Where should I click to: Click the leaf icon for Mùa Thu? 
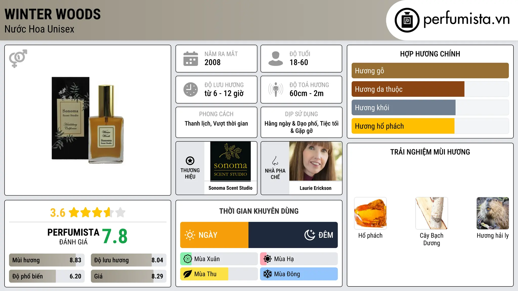pyautogui.click(x=188, y=274)
